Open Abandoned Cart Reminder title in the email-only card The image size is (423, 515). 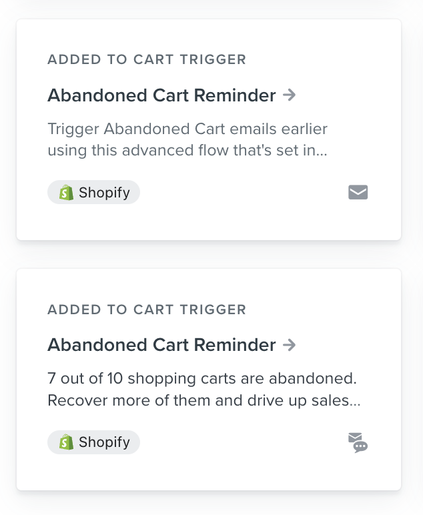tap(161, 95)
